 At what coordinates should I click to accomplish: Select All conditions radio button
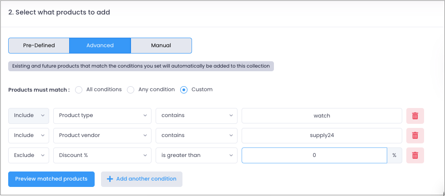tap(79, 90)
